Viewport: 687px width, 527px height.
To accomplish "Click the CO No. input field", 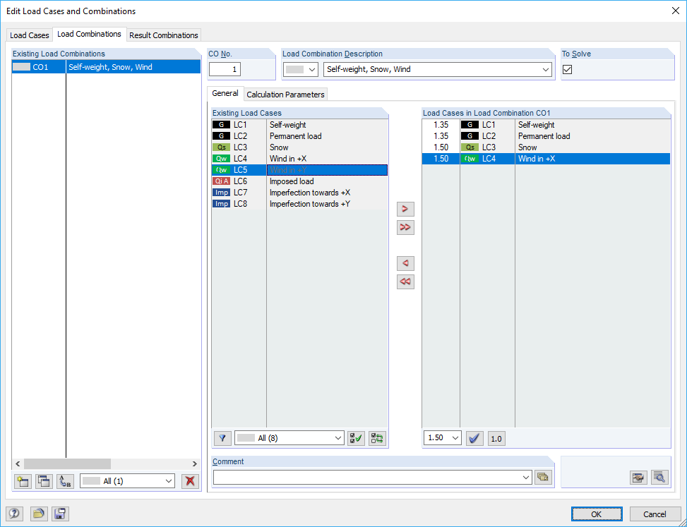I will point(225,69).
